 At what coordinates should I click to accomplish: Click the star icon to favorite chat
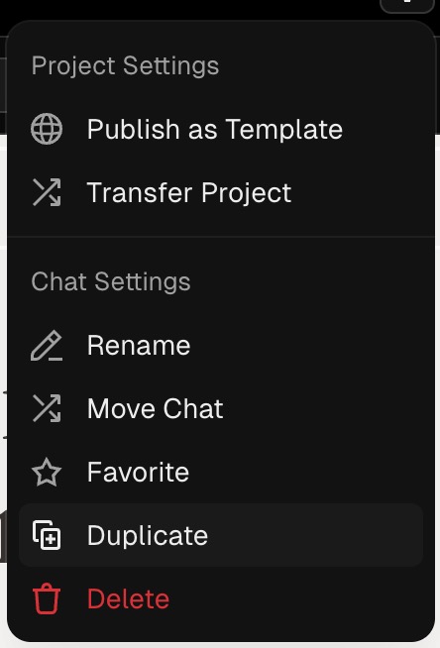point(47,472)
